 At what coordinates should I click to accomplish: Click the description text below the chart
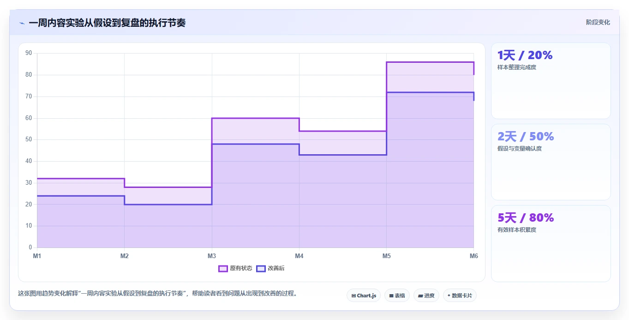click(158, 293)
